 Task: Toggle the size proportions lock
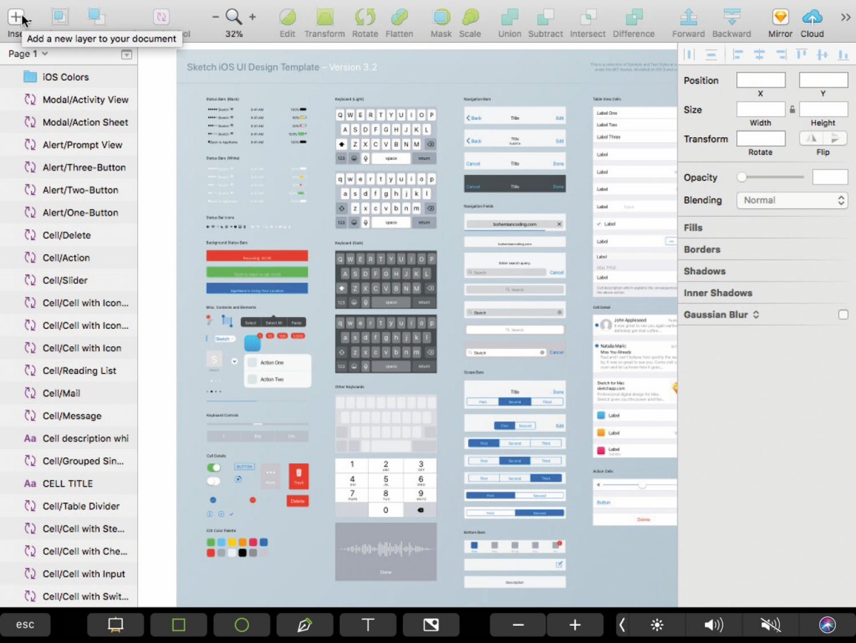pyautogui.click(x=792, y=110)
